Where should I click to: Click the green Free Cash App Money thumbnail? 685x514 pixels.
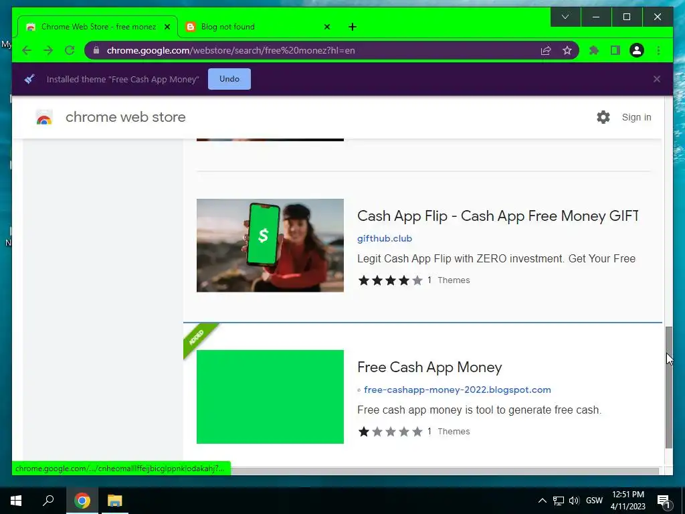(x=270, y=397)
